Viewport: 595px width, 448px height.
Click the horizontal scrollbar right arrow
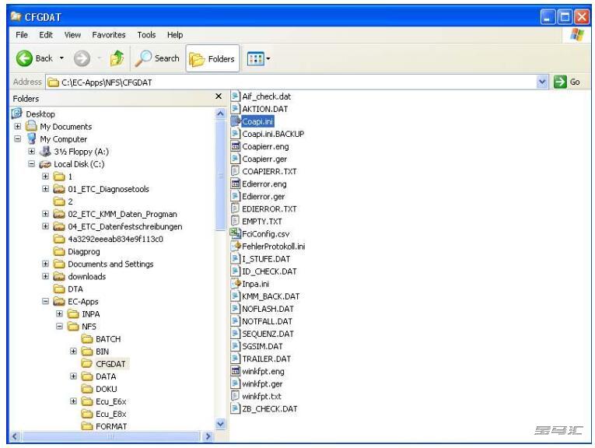click(208, 436)
